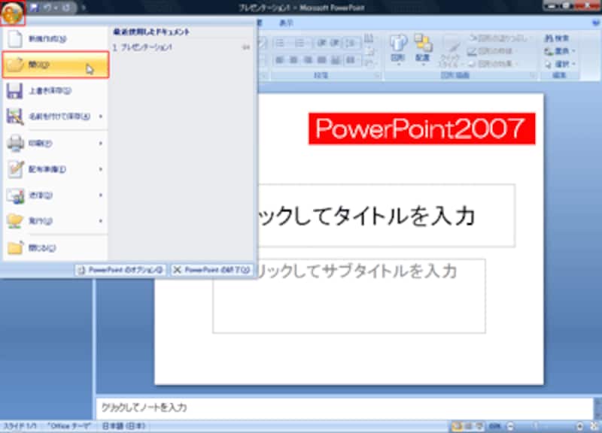
Task: Choose 新規作成 (New) in Office menu
Action: 55,39
